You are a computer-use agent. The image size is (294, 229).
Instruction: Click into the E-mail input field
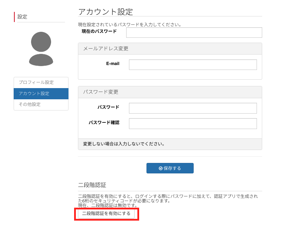[x=193, y=65]
